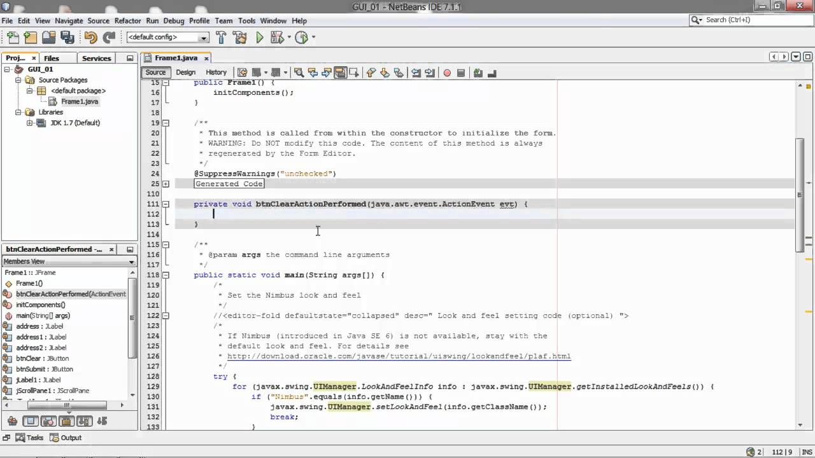Click the Open Project toolbar icon
Screen dimensions: 815x458
(48, 38)
